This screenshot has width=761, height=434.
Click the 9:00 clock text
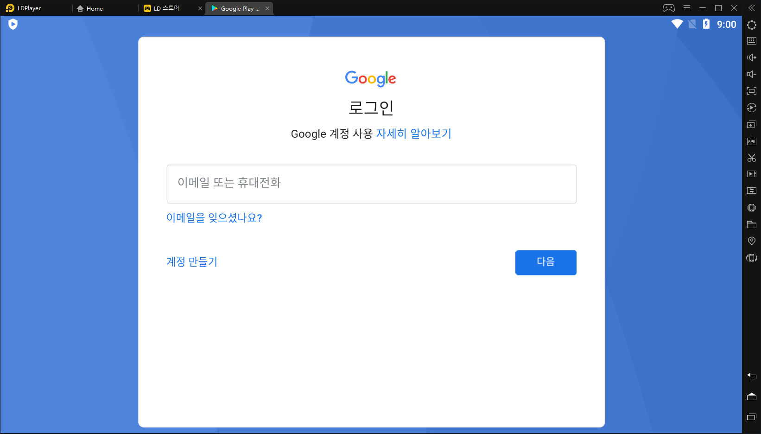[x=726, y=25]
